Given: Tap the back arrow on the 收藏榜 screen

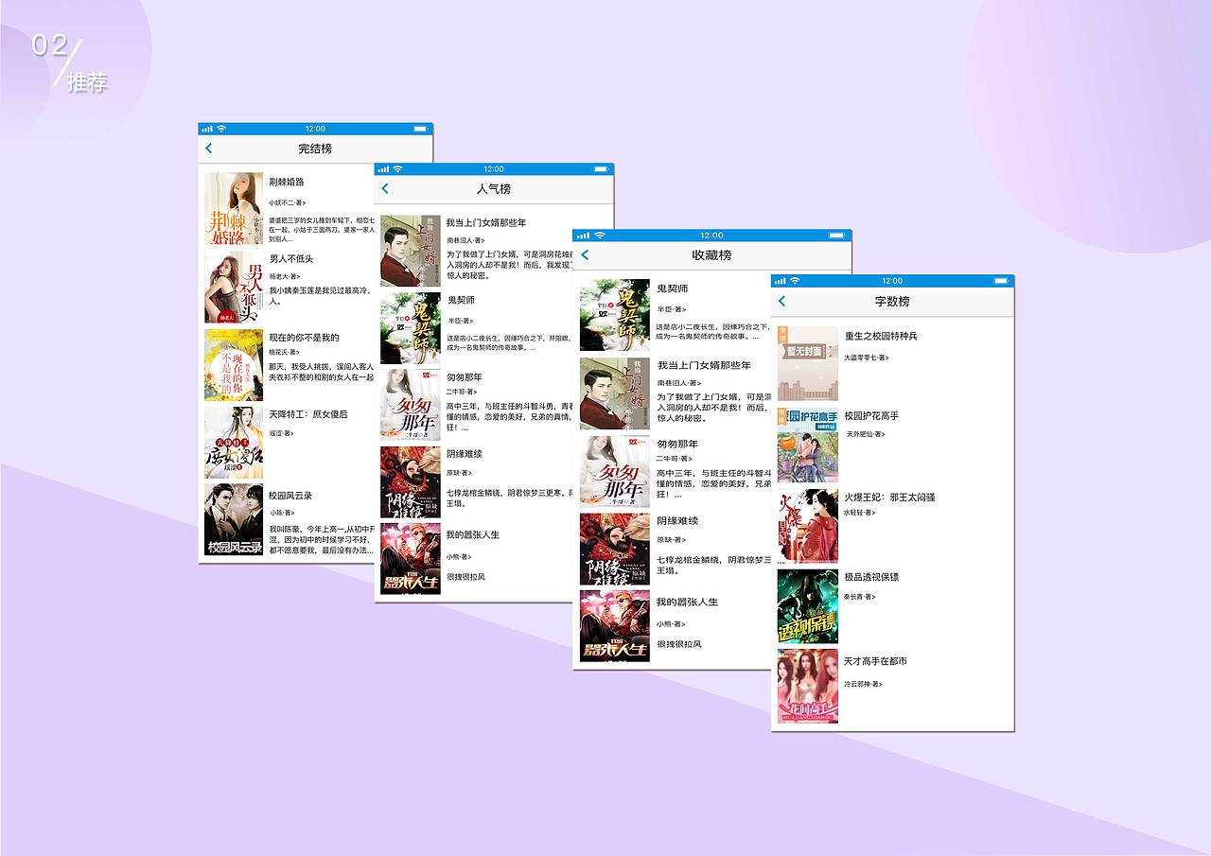Looking at the screenshot, I should point(585,254).
